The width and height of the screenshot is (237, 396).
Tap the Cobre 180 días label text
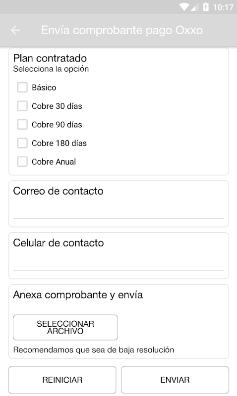(x=59, y=143)
